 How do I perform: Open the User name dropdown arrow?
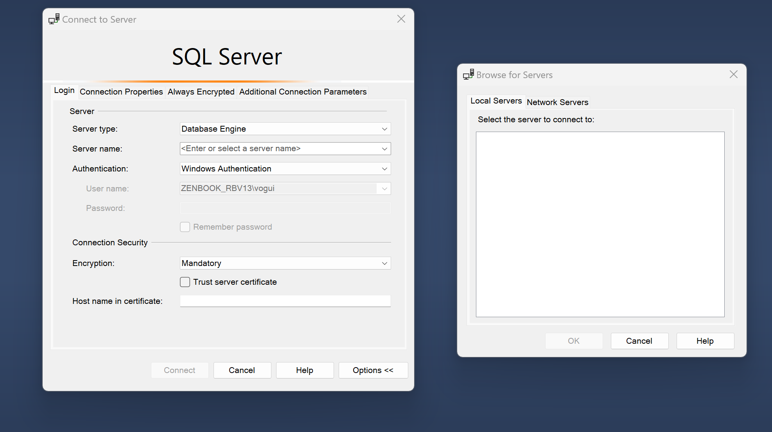coord(384,189)
